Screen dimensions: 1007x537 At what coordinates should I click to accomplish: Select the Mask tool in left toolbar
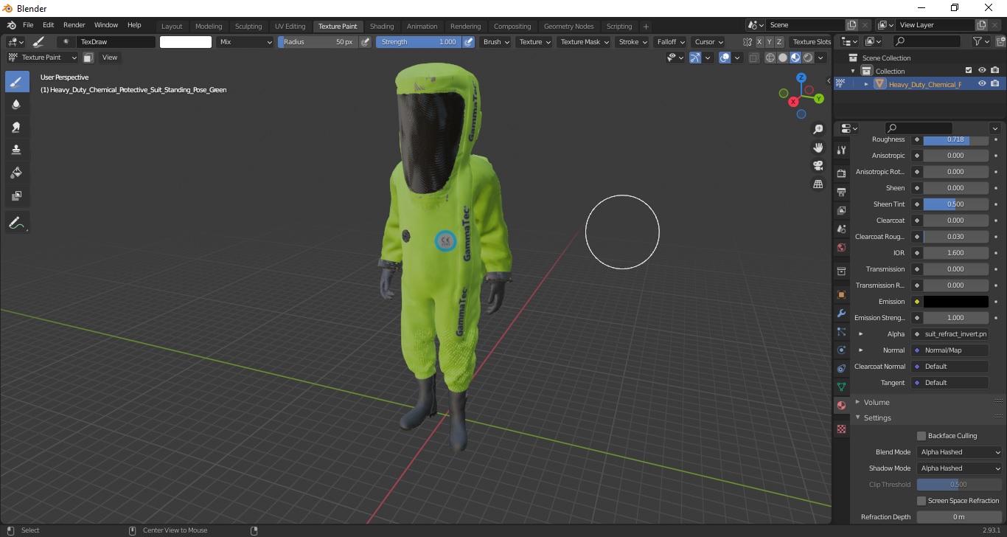17,195
